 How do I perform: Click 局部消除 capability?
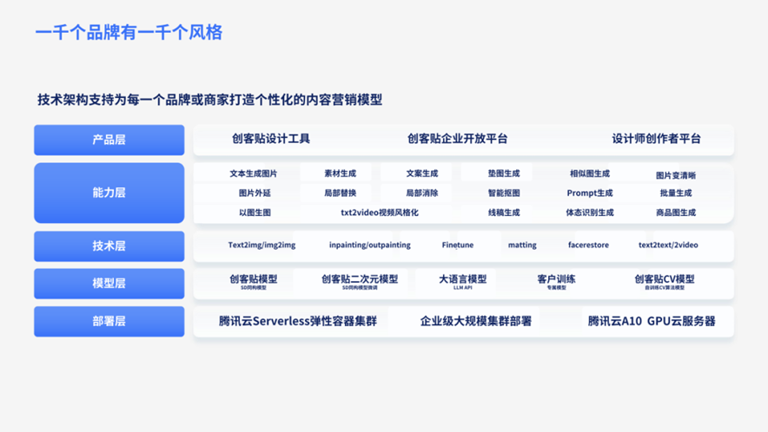(x=421, y=193)
